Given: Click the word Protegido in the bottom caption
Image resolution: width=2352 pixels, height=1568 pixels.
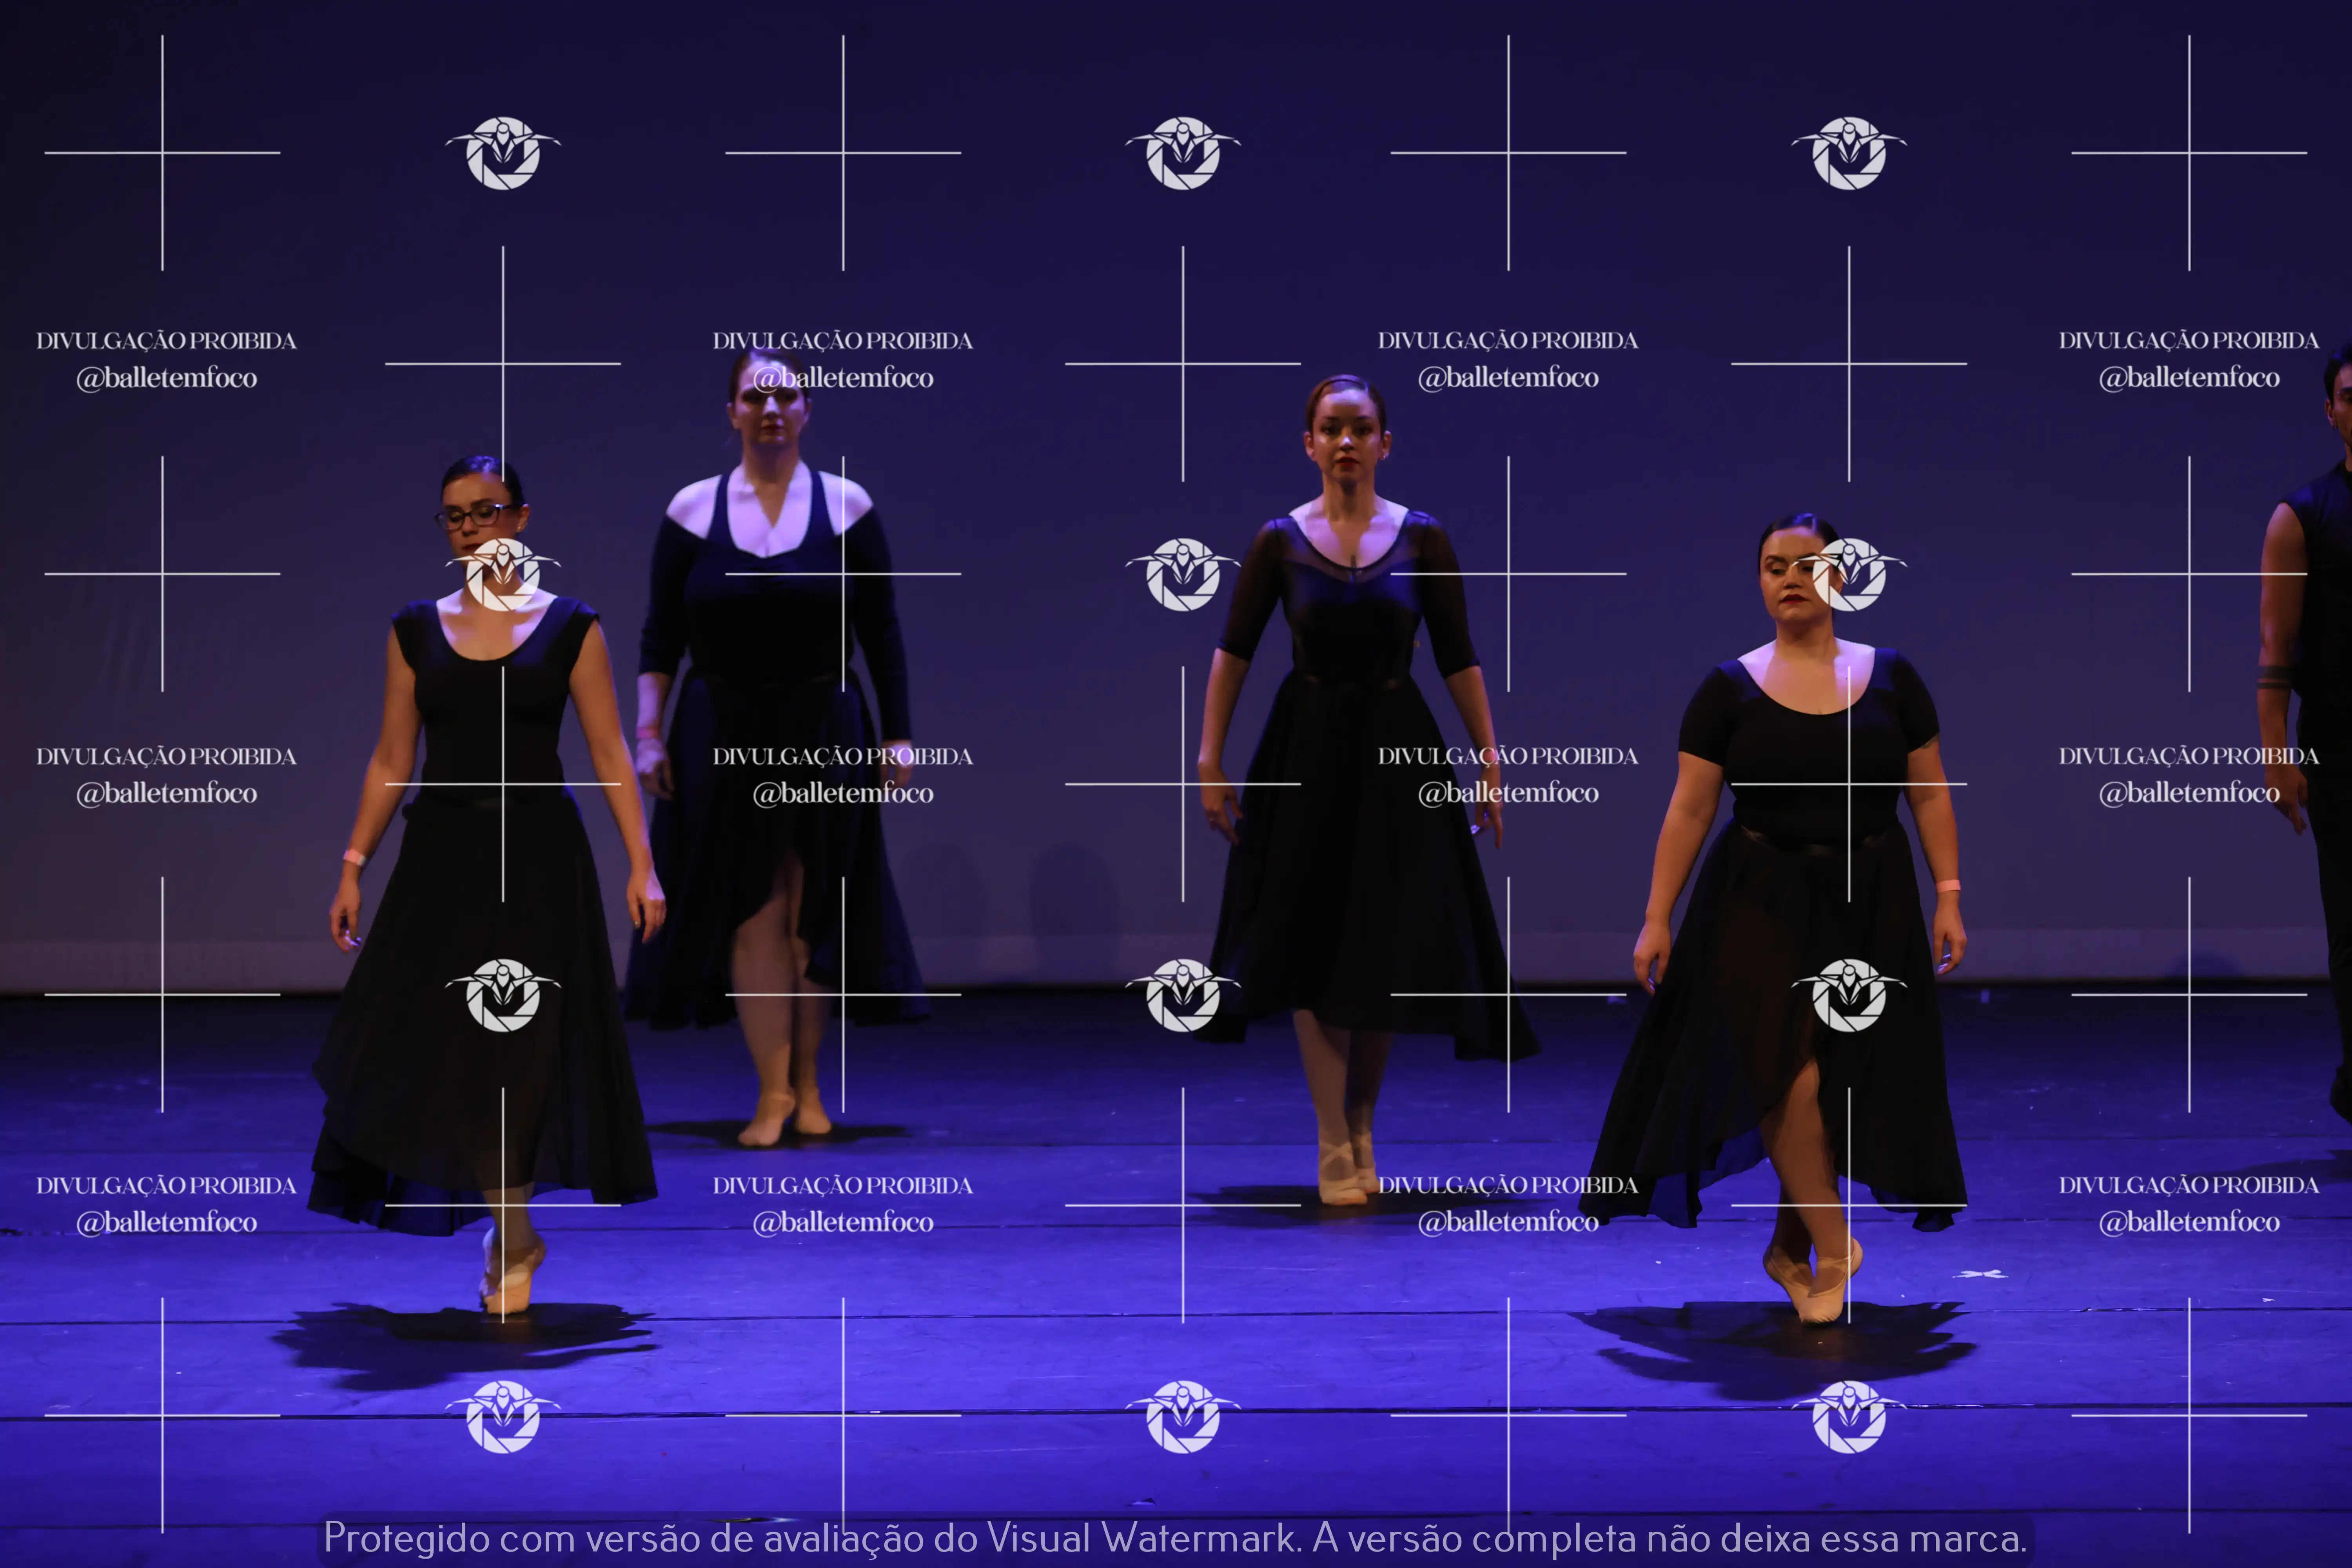Looking at the screenshot, I should click(x=406, y=1538).
